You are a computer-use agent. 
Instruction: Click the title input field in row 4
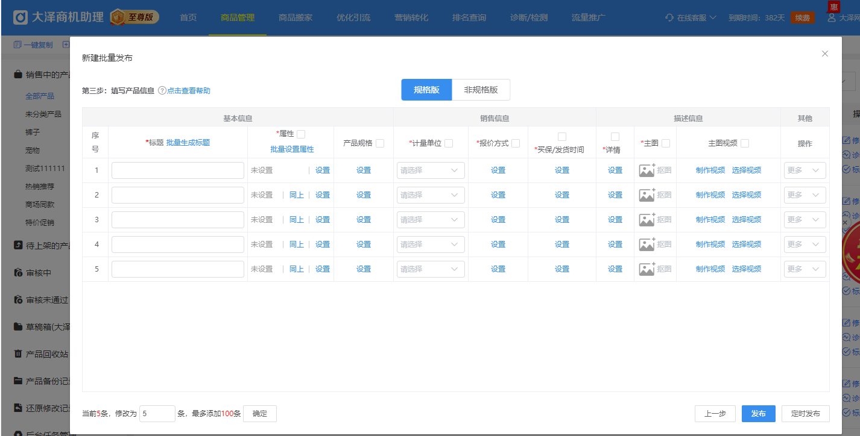(178, 244)
